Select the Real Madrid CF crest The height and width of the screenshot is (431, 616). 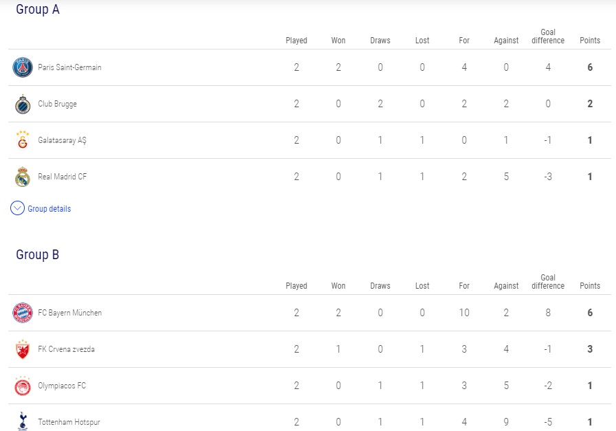pos(23,177)
